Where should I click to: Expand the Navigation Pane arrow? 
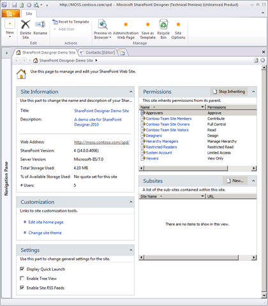tap(6, 53)
